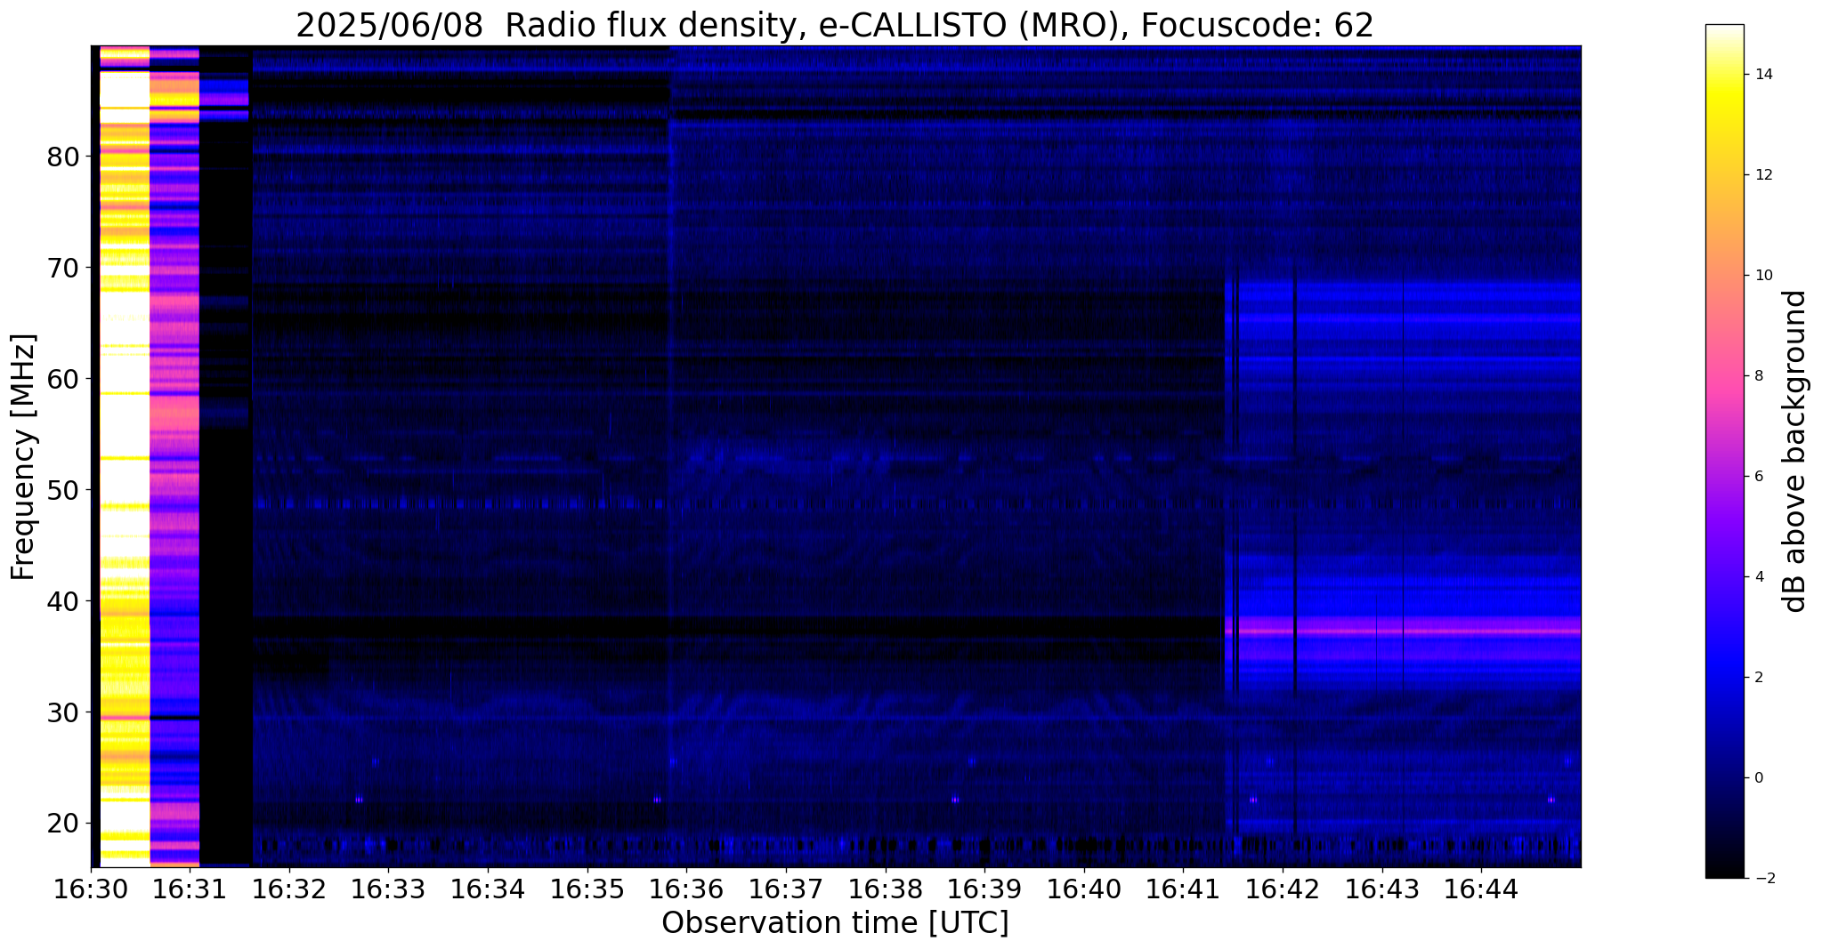The height and width of the screenshot is (949, 1822).
Task: Click the 16:42 time tick label
Action: point(1283,888)
